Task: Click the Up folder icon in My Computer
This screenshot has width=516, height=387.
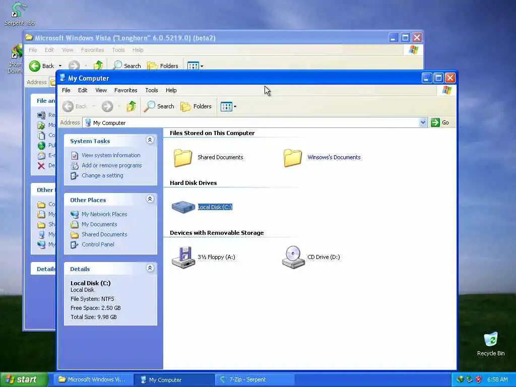Action: (x=132, y=106)
